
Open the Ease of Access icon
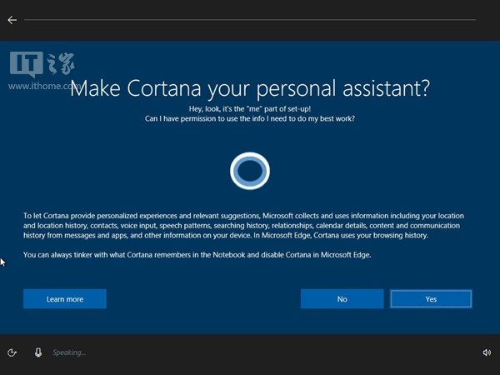(12, 352)
